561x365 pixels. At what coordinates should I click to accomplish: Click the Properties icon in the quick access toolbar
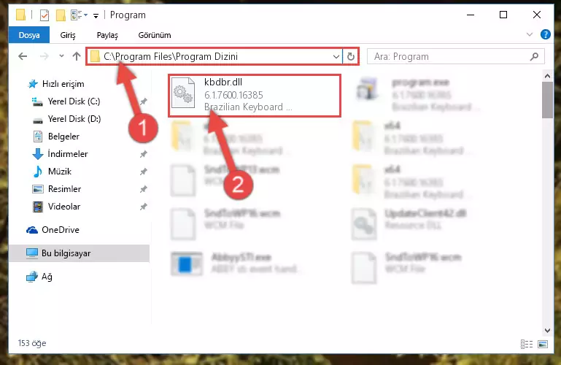coord(45,15)
